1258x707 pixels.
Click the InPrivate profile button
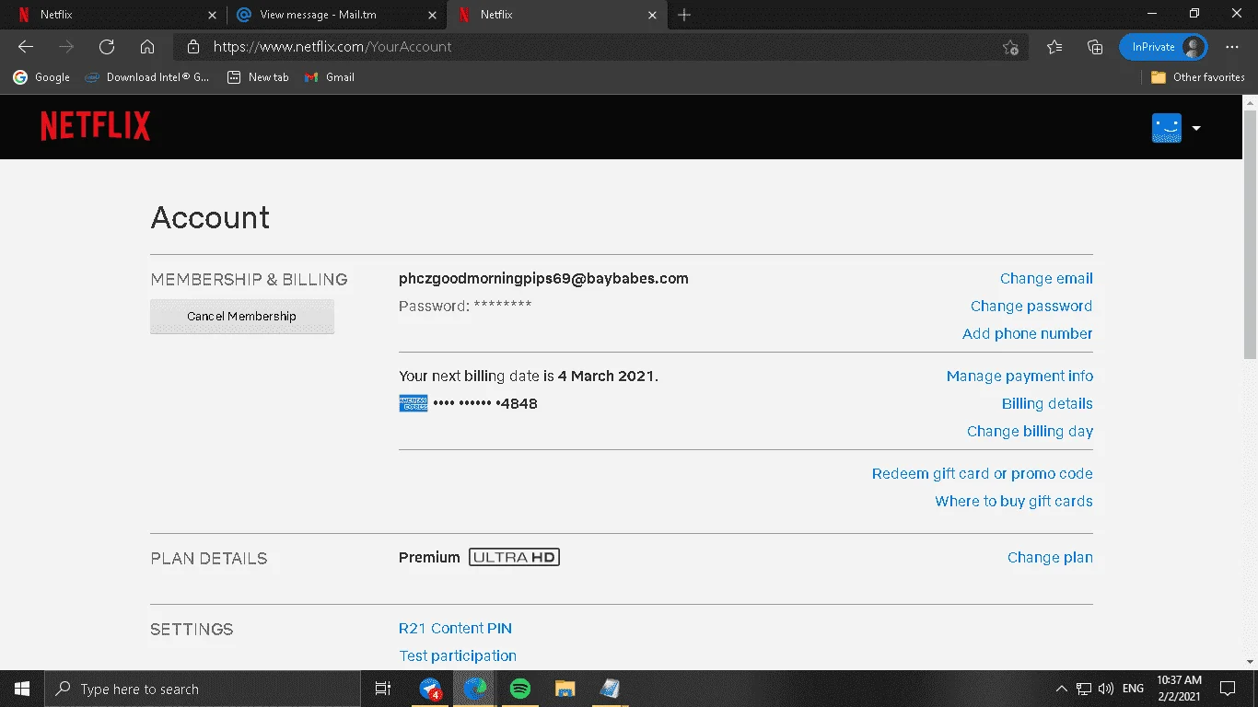[1163, 47]
